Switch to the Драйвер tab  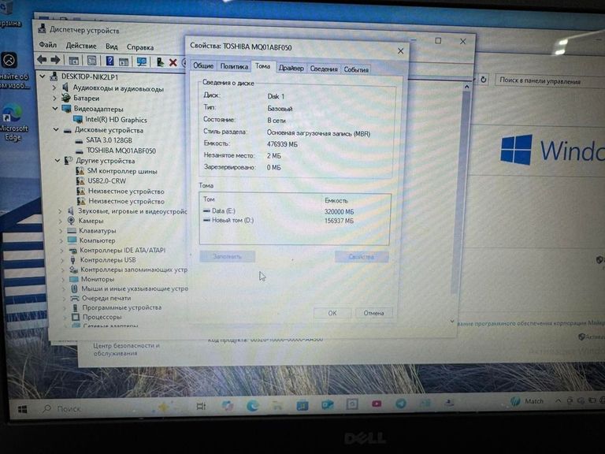click(291, 69)
